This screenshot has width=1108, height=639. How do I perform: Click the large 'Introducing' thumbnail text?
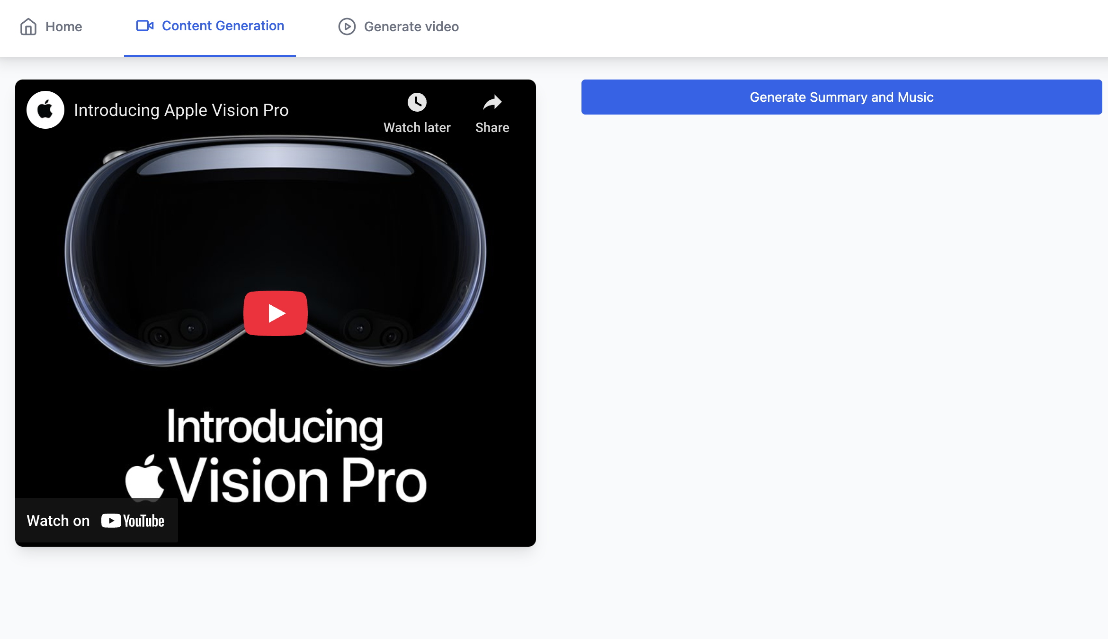pyautogui.click(x=275, y=427)
